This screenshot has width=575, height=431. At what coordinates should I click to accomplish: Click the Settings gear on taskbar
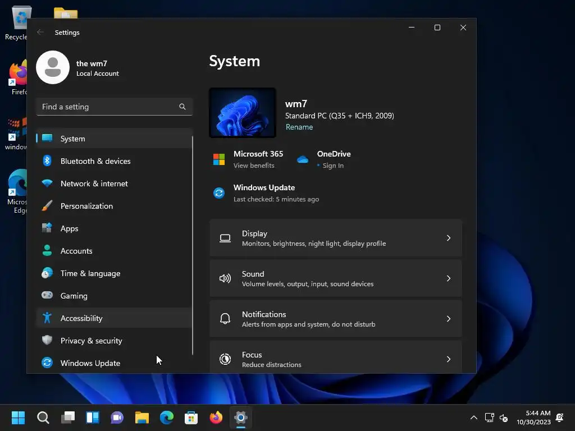click(x=240, y=418)
